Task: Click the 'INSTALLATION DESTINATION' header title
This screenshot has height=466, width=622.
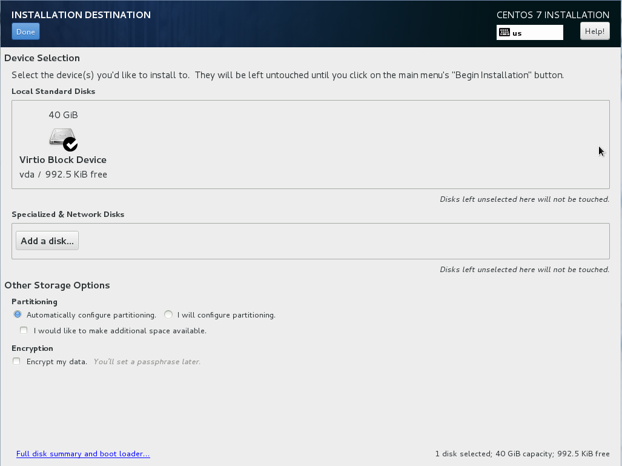Action: [x=81, y=15]
